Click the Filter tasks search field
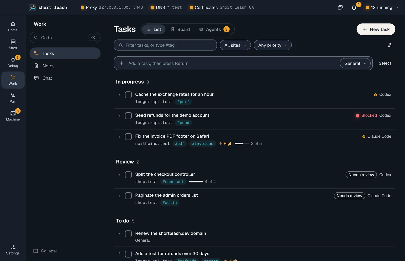 coord(165,45)
